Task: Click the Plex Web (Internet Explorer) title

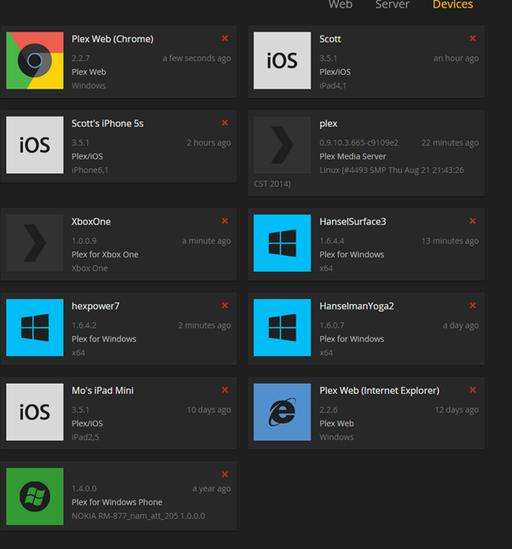Action: [x=379, y=390]
